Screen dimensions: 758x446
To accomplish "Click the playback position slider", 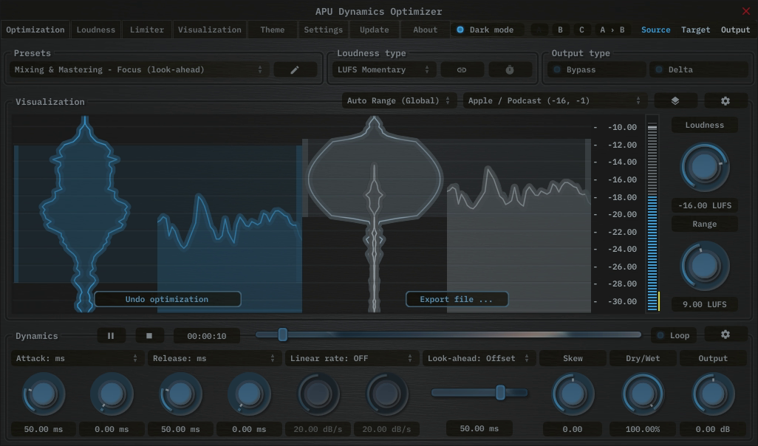I will point(282,334).
